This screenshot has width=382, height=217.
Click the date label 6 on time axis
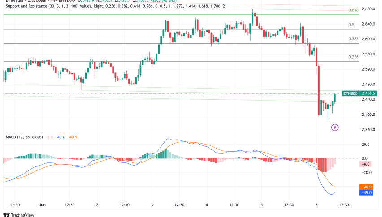[x=317, y=205]
